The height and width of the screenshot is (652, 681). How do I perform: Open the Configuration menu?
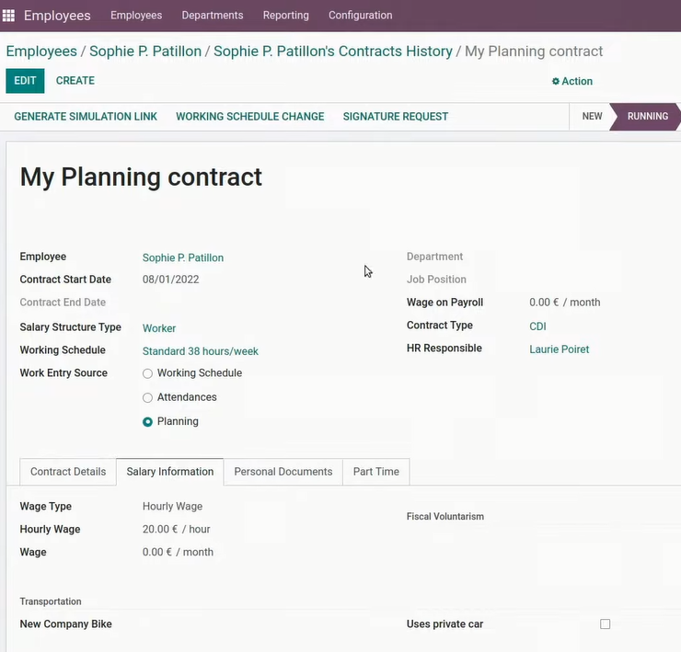pos(360,16)
